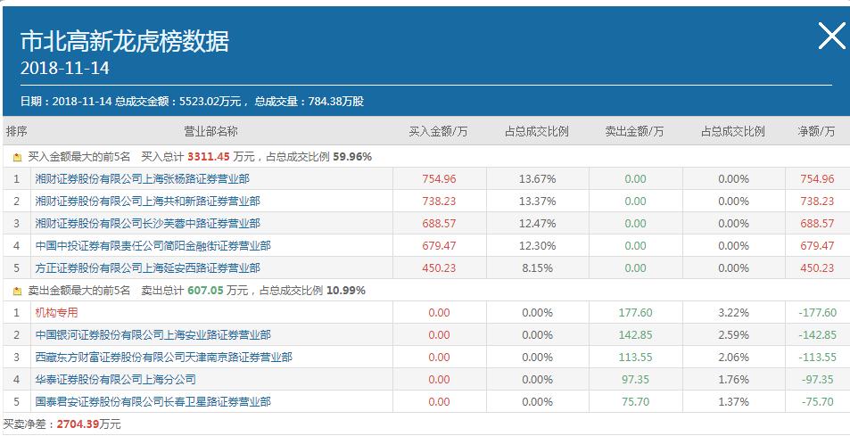Click the 13.67% ratio cell
This screenshot has width=850, height=436.
(537, 178)
